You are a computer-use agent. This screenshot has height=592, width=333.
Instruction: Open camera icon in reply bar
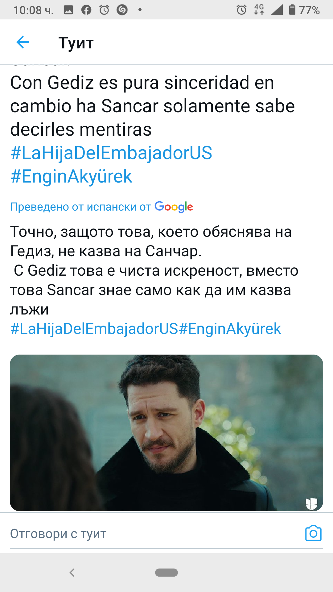(x=313, y=533)
